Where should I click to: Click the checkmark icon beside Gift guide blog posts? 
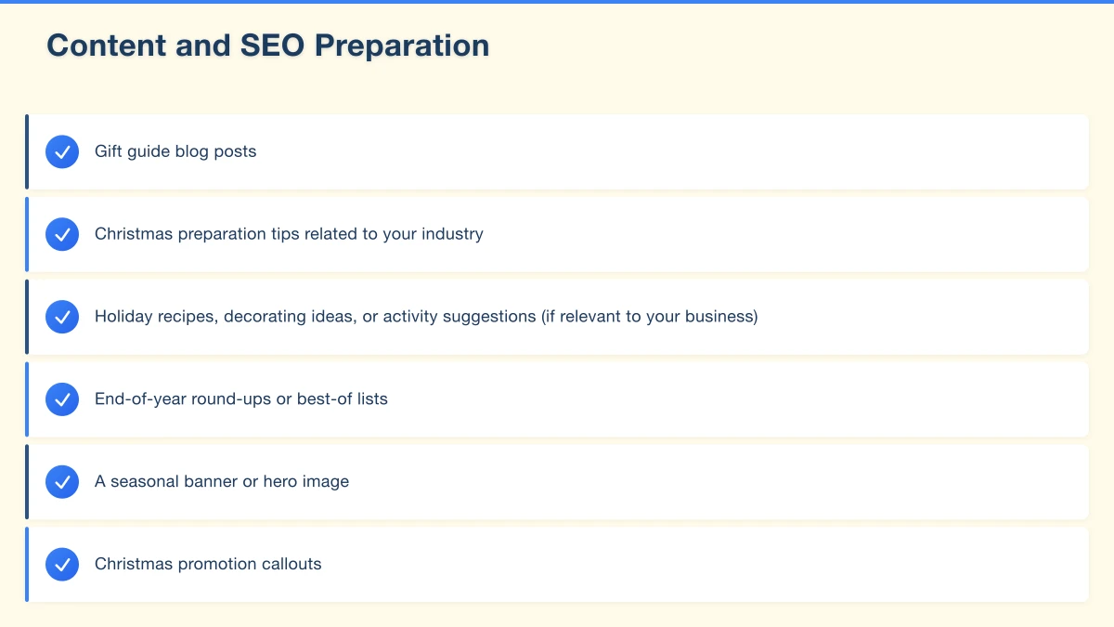(x=62, y=151)
